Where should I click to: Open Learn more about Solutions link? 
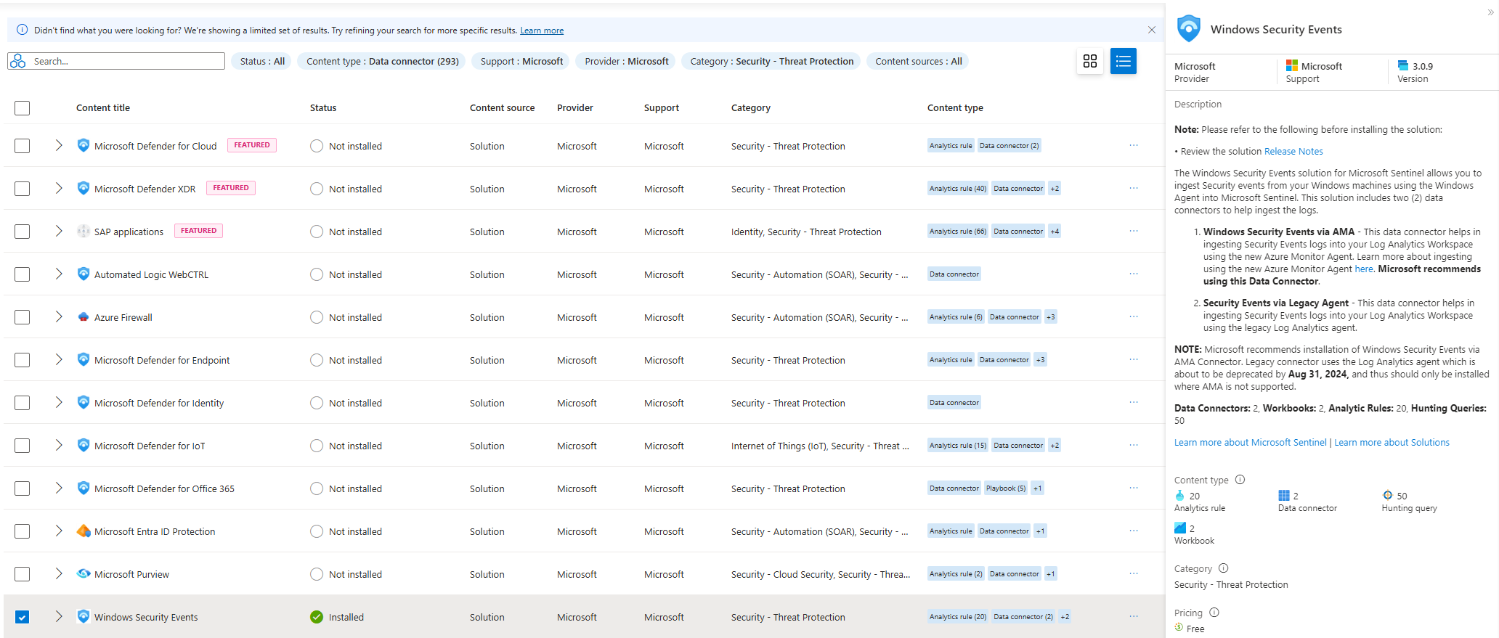1392,443
